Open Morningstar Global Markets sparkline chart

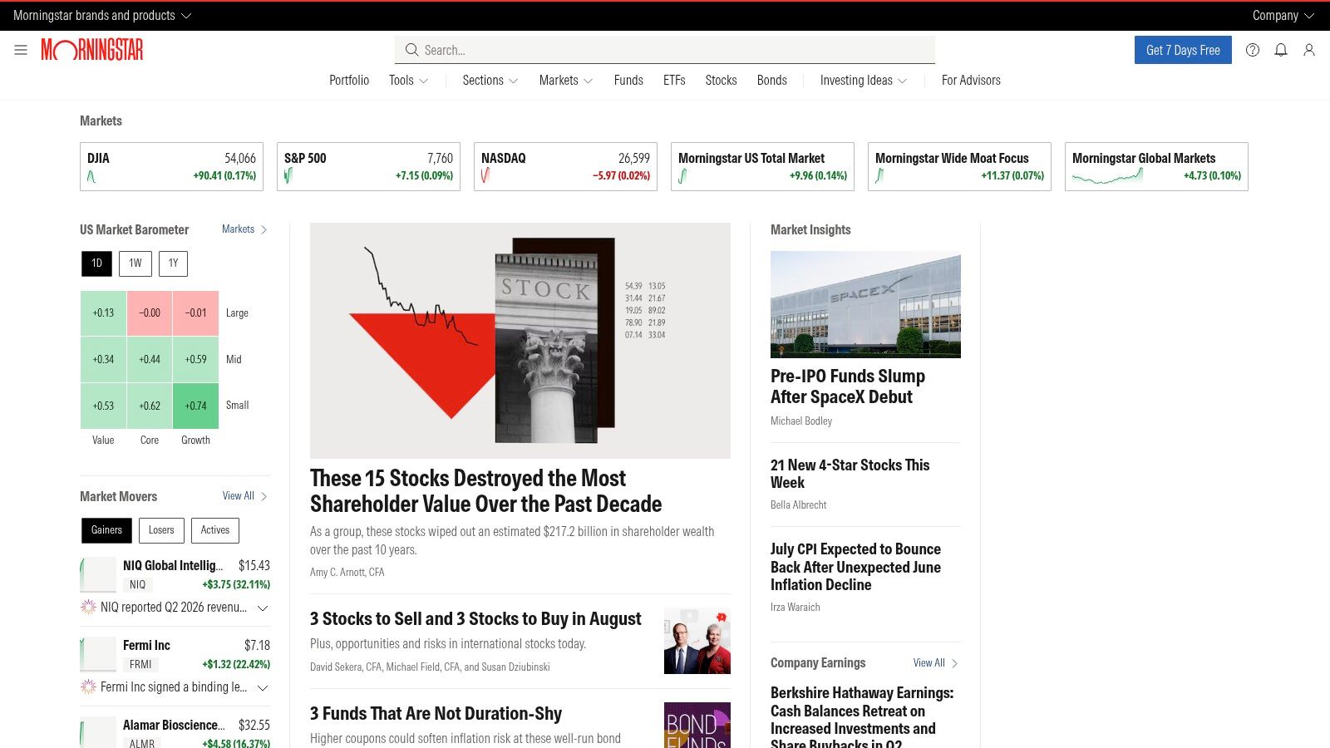(x=1107, y=176)
